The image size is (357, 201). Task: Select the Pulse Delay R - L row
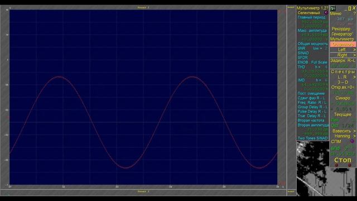click(x=312, y=112)
